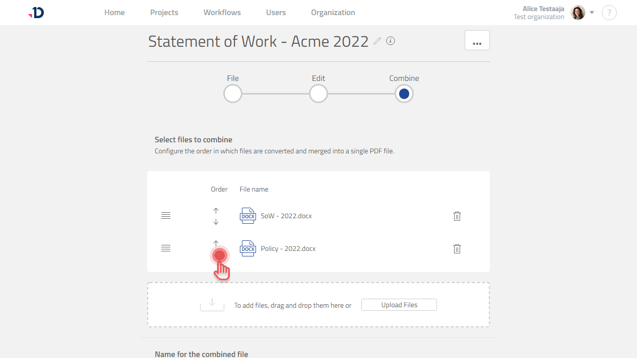Select the File step in the stepper
The image size is (637, 358).
[x=232, y=94]
